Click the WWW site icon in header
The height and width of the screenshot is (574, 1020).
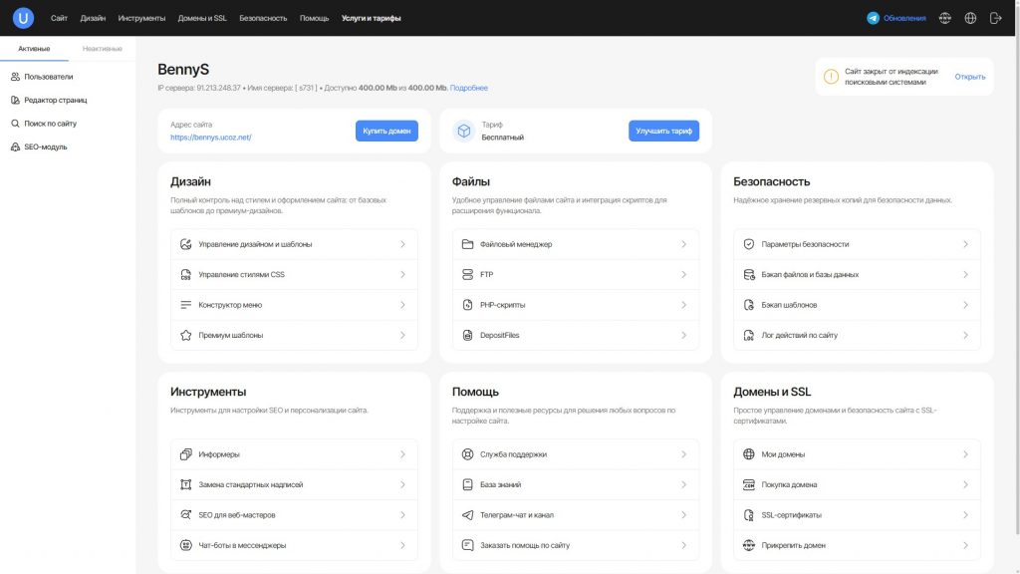[945, 18]
